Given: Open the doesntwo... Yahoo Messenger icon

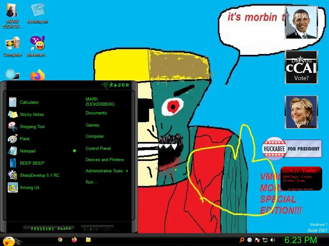Looking at the screenshot, I should coord(37,46).
